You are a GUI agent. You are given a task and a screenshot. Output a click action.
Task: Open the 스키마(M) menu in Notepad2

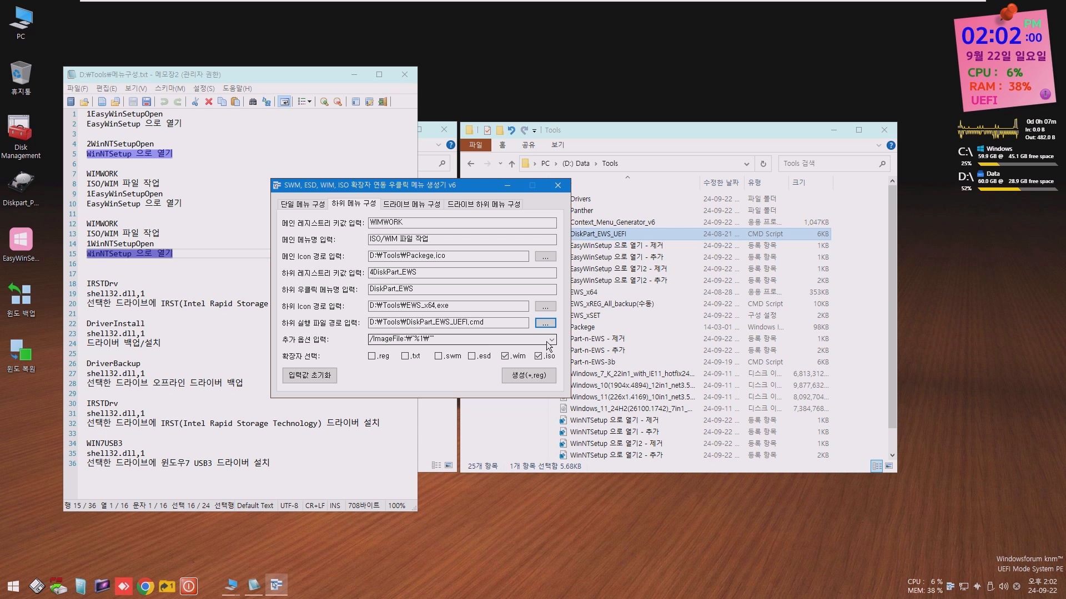[170, 88]
